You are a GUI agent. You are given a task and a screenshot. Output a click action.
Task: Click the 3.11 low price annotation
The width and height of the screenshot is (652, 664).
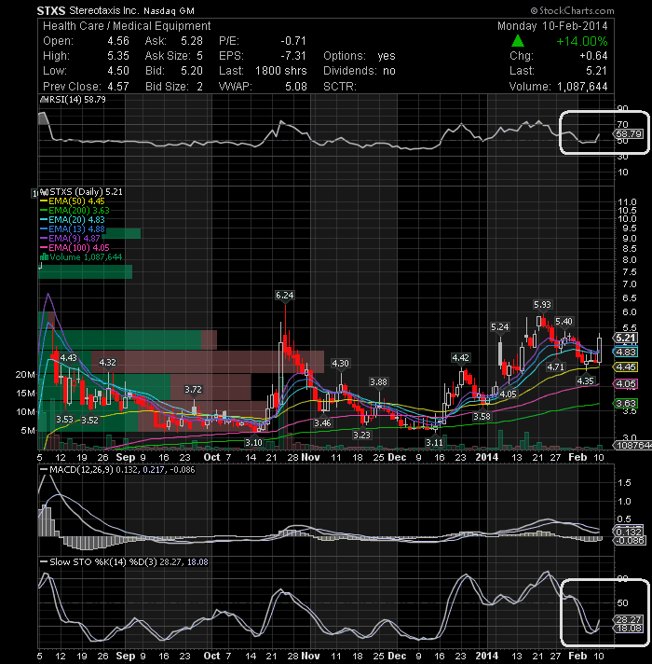tap(434, 443)
